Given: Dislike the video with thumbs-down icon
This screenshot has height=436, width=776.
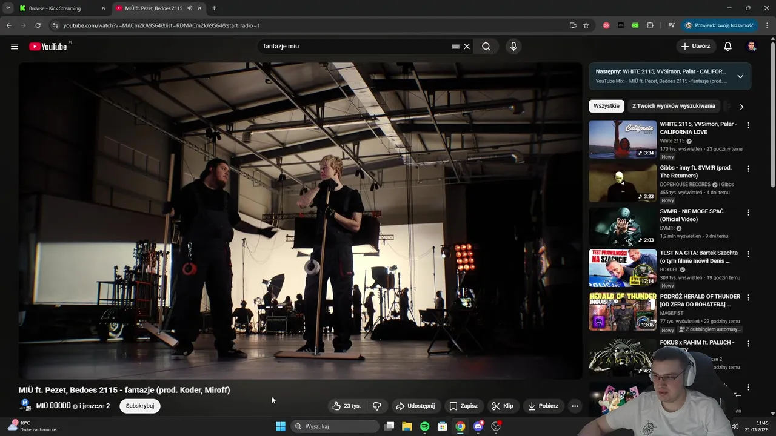Looking at the screenshot, I should tap(376, 406).
